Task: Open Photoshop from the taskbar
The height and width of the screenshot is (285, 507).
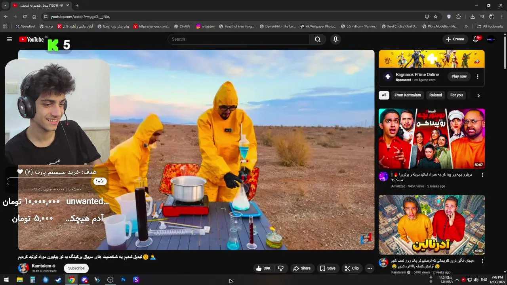Action: [123, 280]
